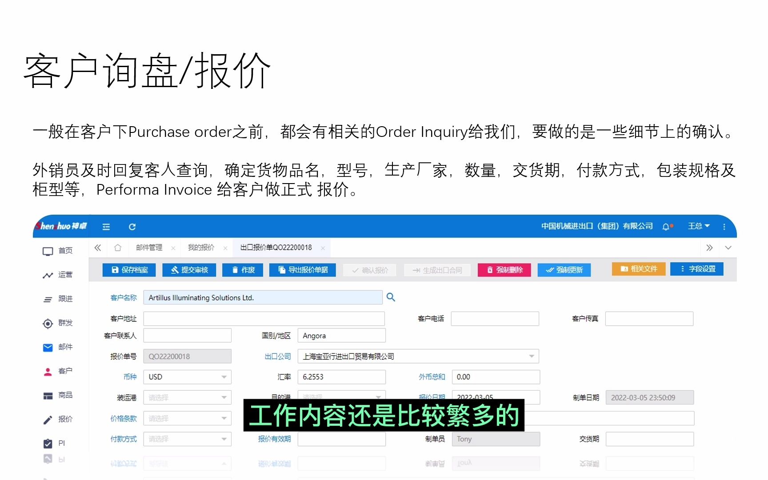Switch to the 我的报价 tab
The image size is (768, 480).
coord(202,248)
